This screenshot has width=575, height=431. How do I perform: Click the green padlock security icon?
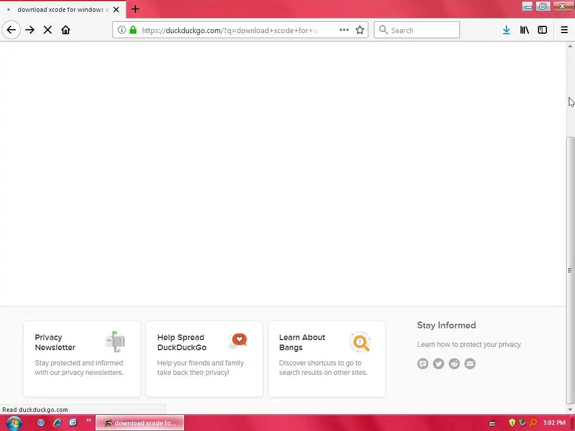133,30
